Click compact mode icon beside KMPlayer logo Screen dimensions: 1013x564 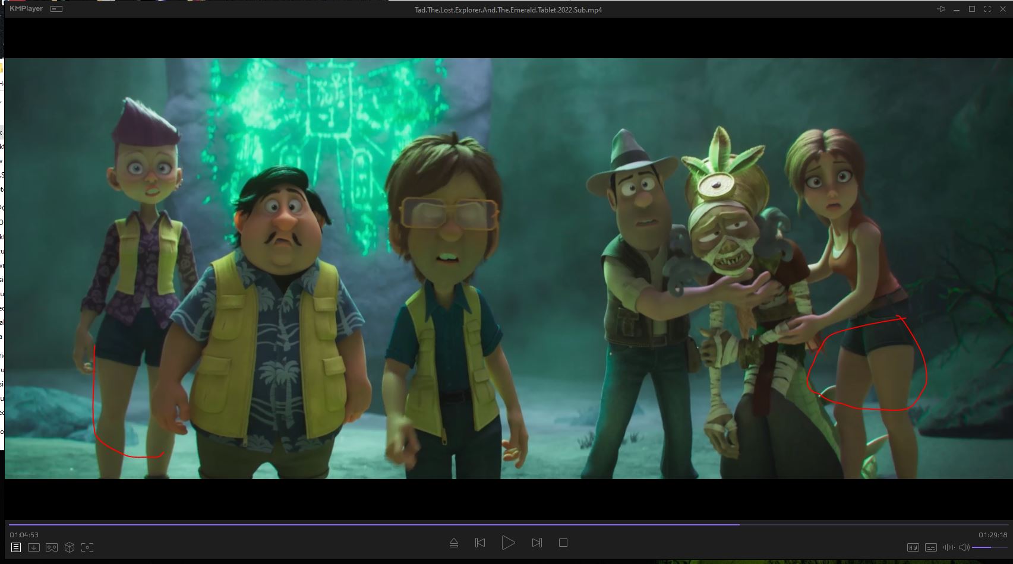56,9
